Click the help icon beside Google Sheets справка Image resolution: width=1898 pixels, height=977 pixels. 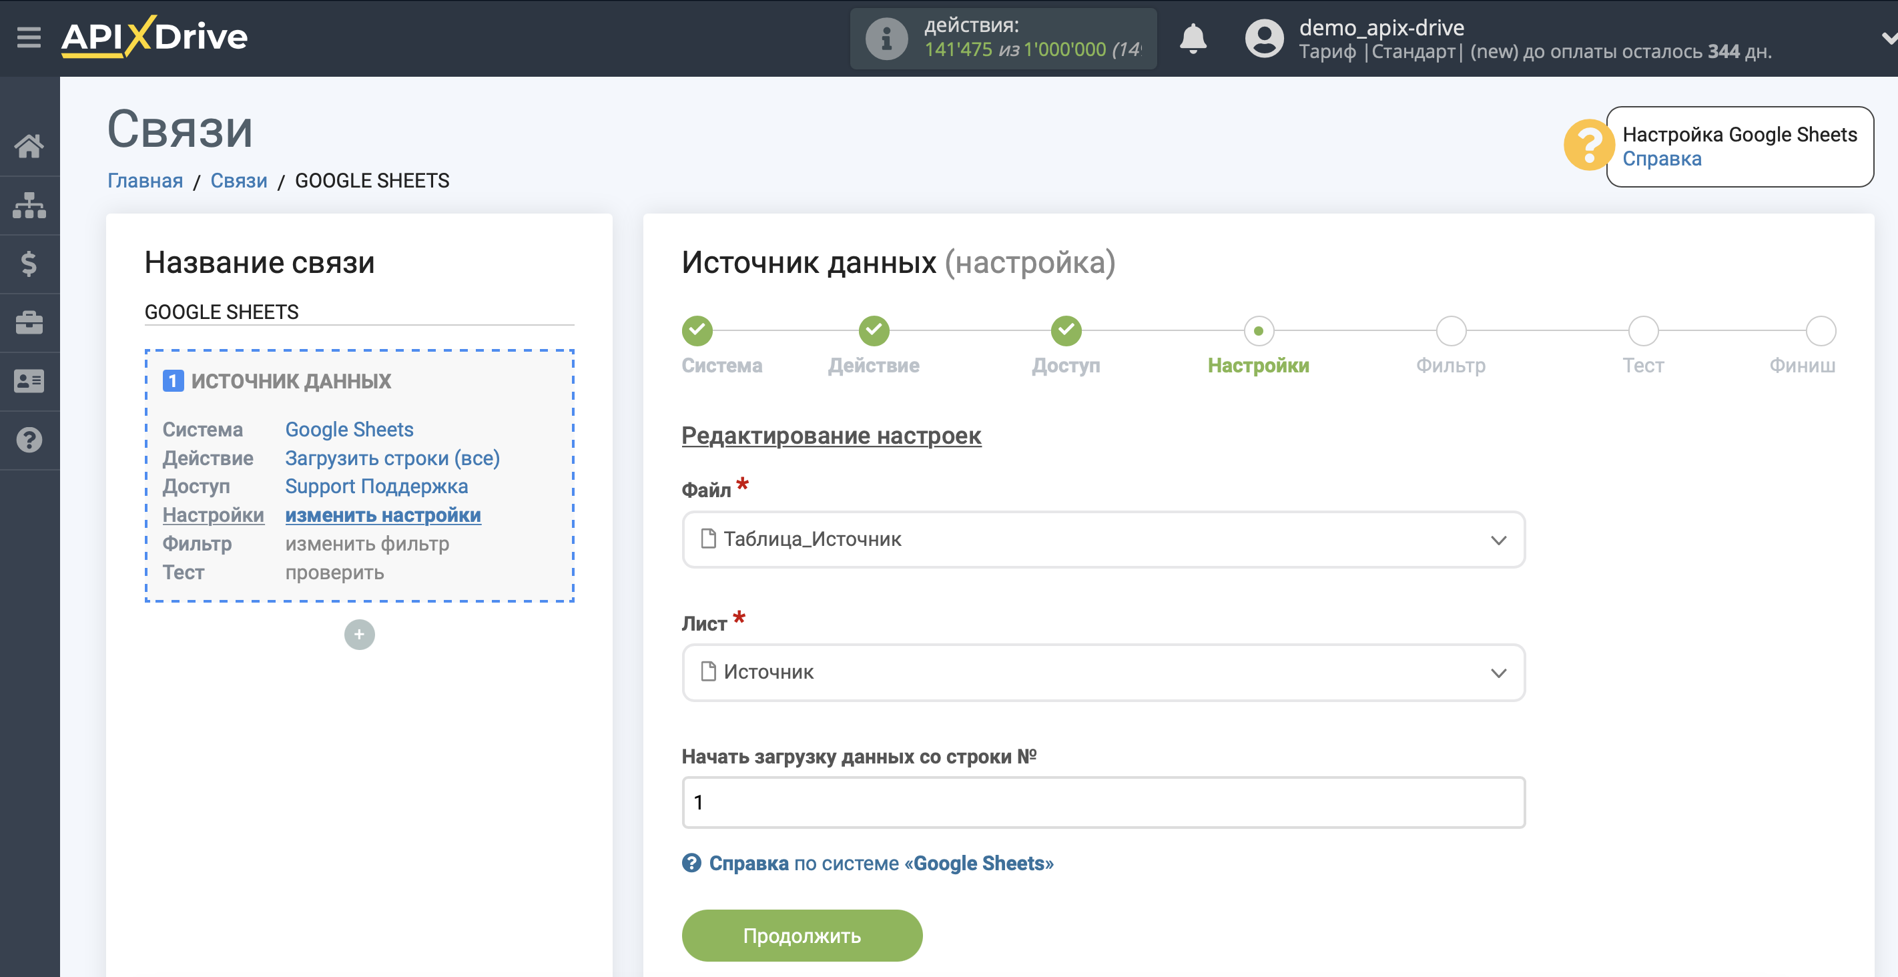691,863
